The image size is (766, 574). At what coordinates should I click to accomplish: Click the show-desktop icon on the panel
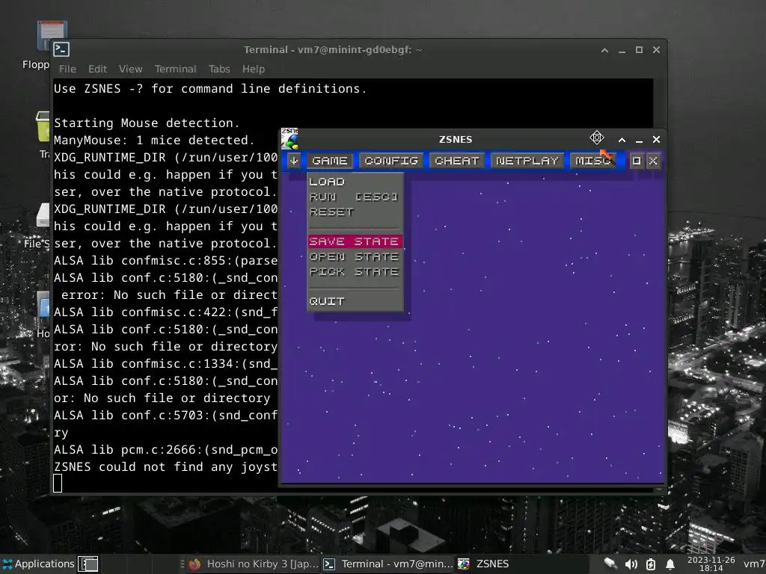point(88,564)
